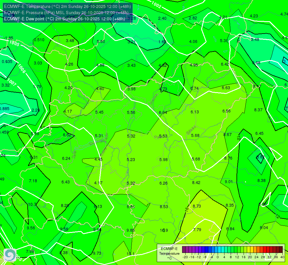
Task: Click the -1.85 grid value
Action: click(9, 38)
